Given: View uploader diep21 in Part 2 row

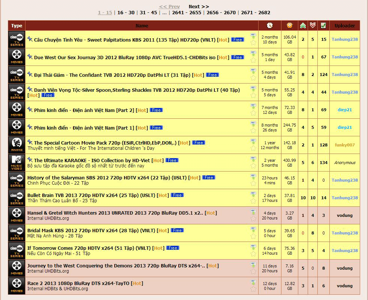Looking at the screenshot, I should [x=344, y=110].
